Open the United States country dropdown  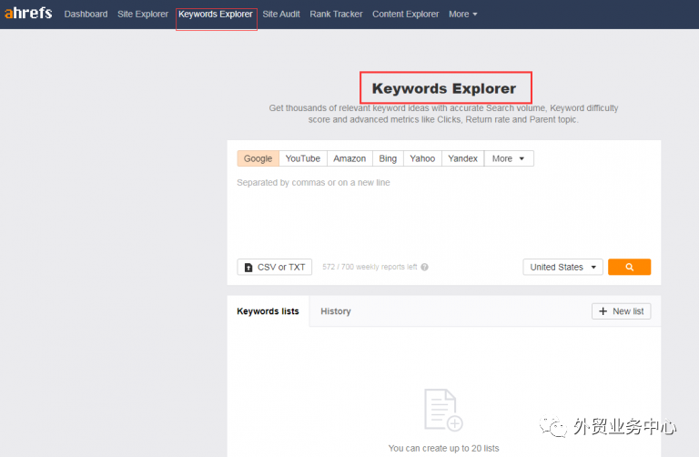(x=562, y=267)
